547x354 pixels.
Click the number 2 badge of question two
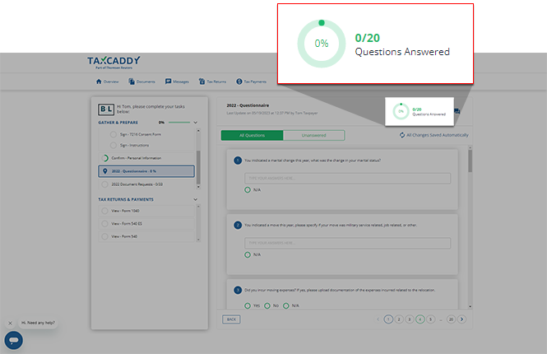[238, 226]
